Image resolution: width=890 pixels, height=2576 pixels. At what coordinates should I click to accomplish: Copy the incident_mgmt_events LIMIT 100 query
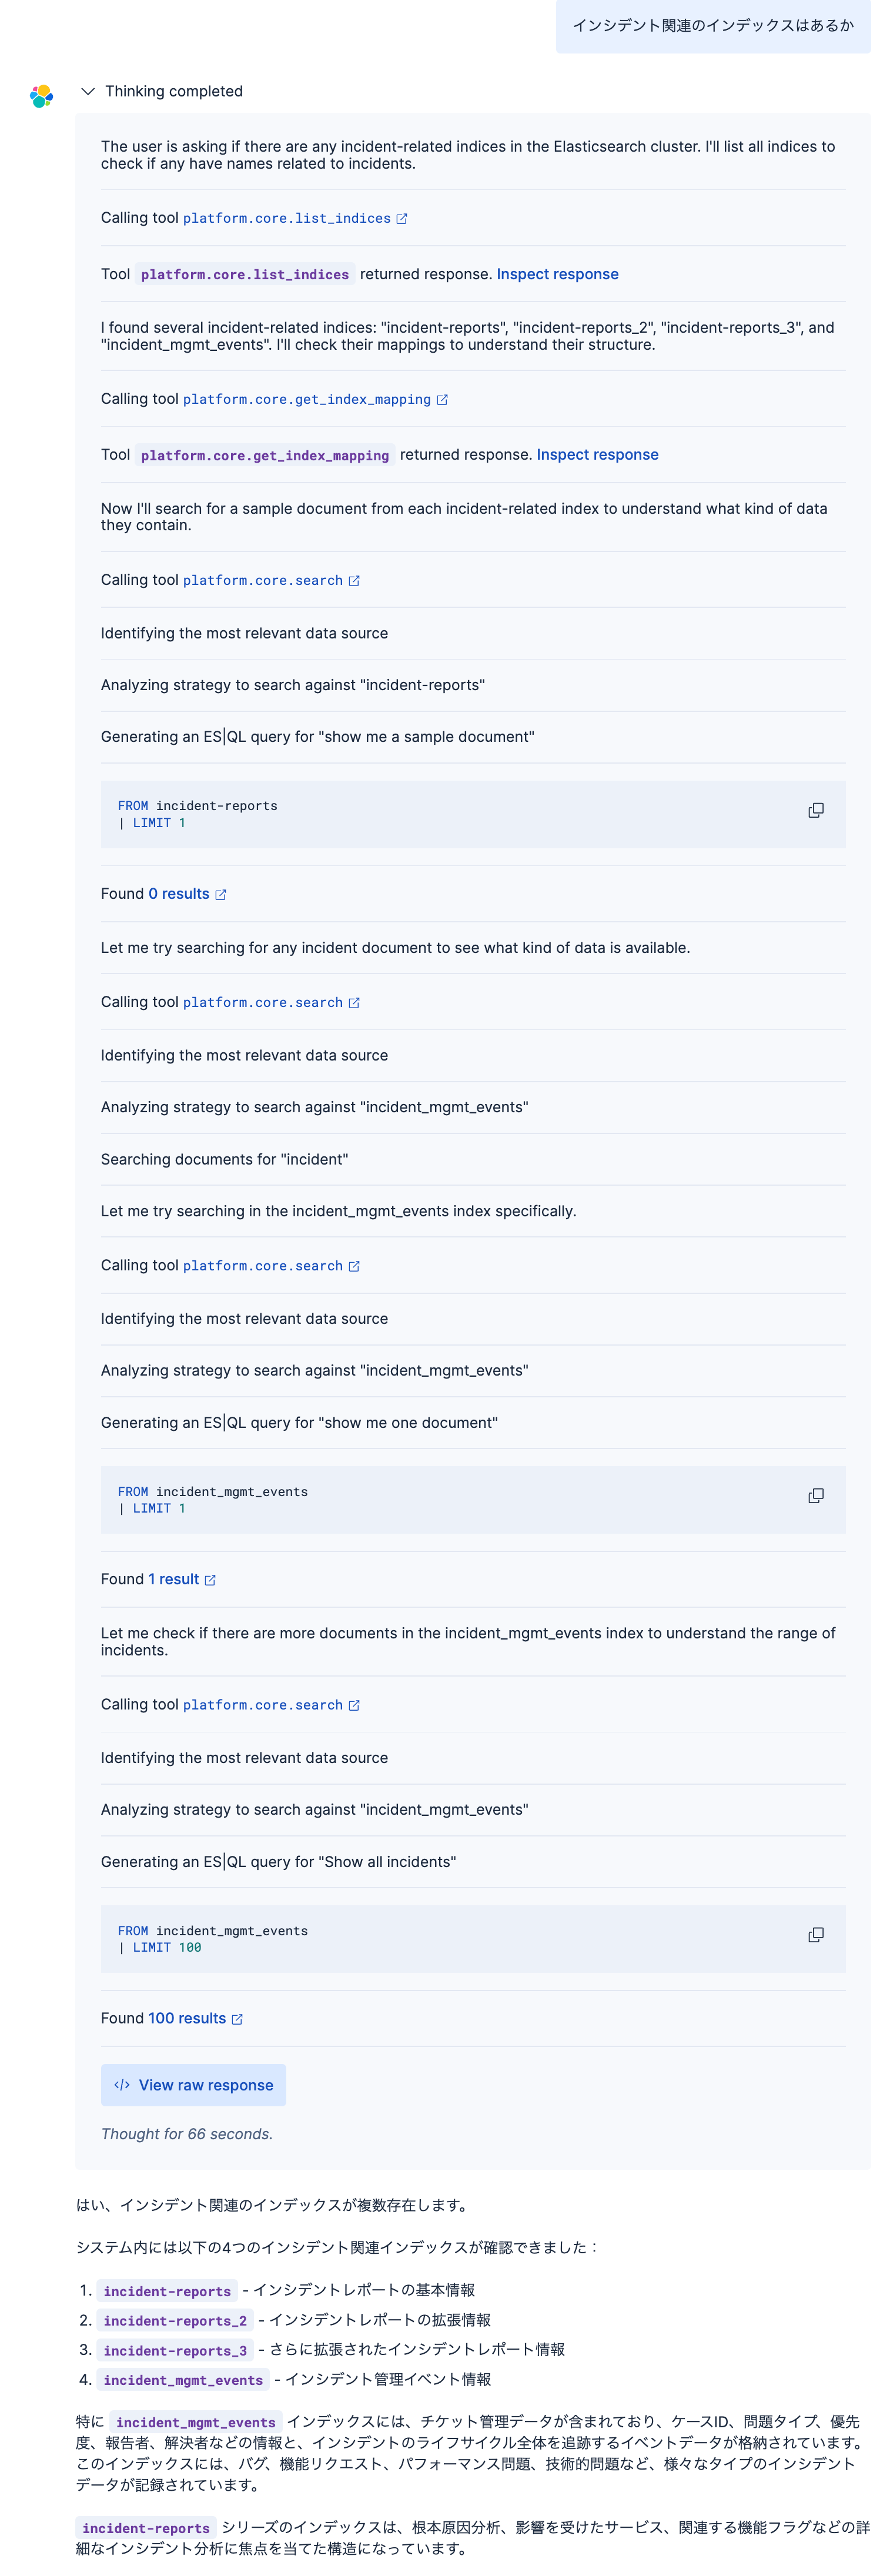point(815,1934)
